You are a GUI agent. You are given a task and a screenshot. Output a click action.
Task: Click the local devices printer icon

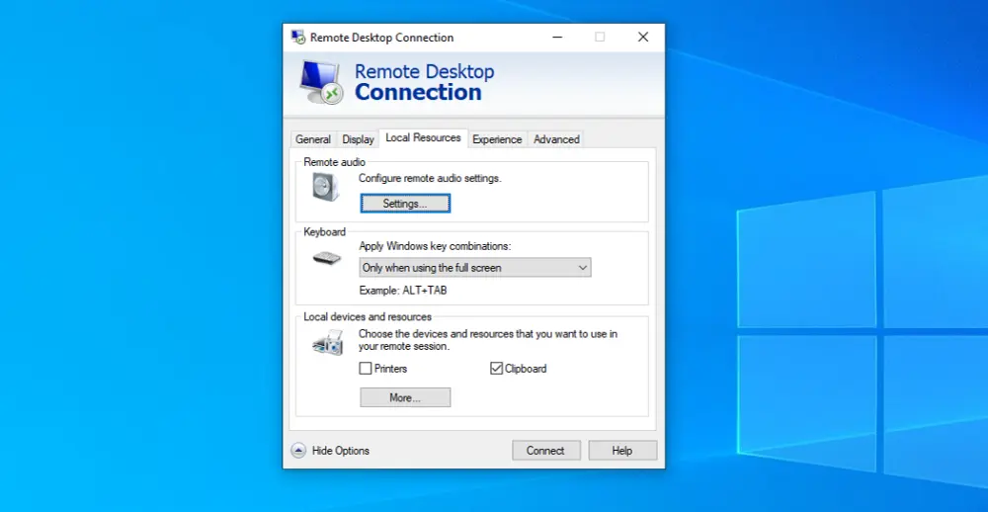pyautogui.click(x=328, y=342)
